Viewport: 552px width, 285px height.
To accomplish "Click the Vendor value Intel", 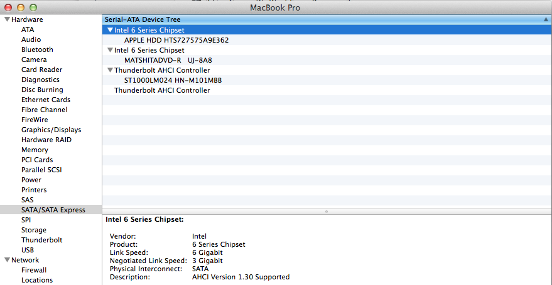I will point(199,236).
